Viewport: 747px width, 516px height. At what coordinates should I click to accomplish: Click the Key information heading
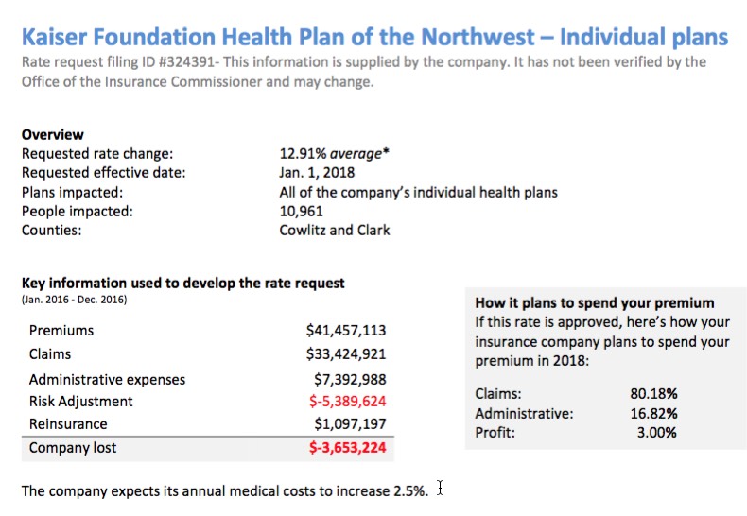click(x=182, y=283)
